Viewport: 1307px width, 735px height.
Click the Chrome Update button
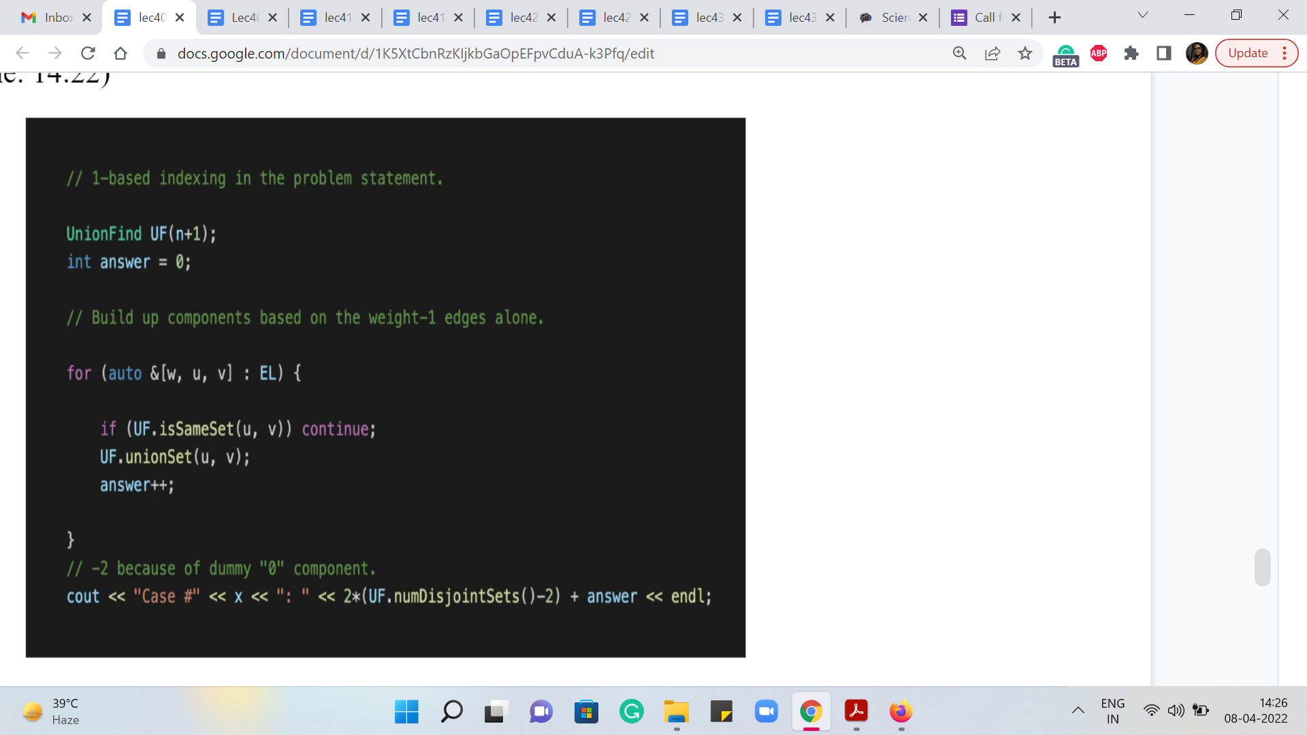pos(1247,53)
